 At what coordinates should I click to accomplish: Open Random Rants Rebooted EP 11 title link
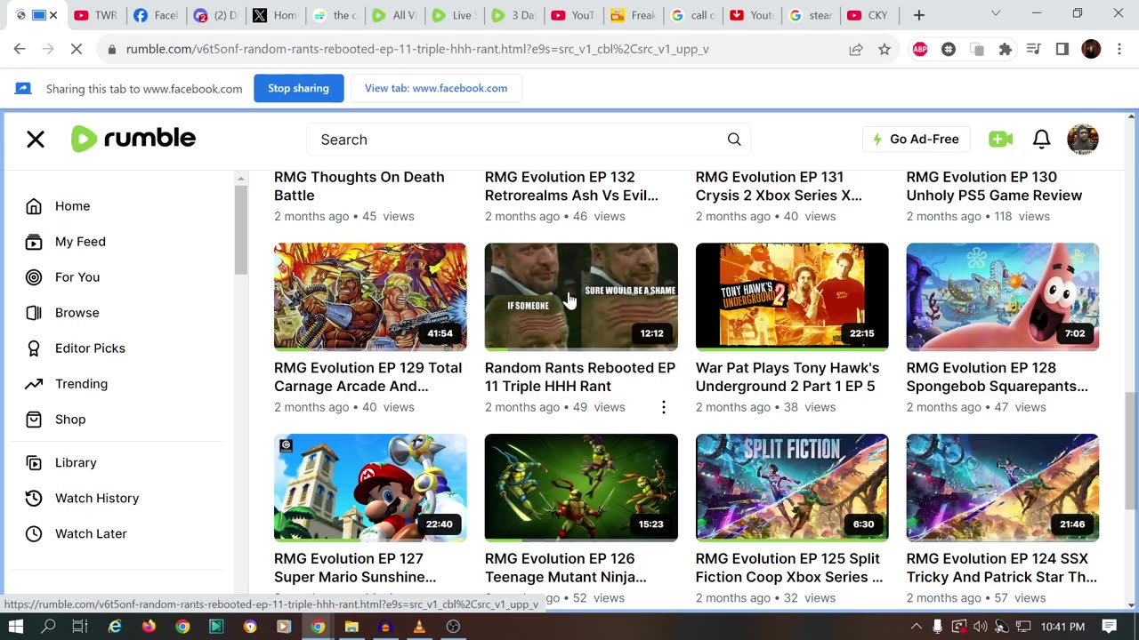coord(580,377)
